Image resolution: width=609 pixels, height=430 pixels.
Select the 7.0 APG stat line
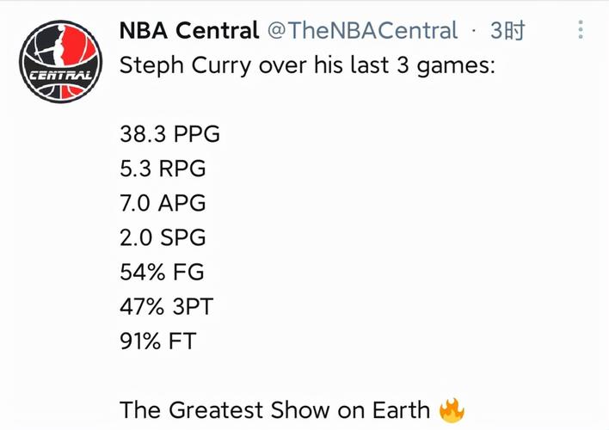pos(163,203)
